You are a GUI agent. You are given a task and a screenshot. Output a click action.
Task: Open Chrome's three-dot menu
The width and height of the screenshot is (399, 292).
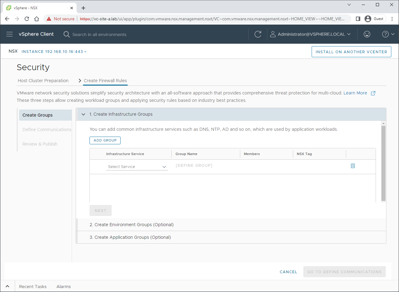[392, 19]
